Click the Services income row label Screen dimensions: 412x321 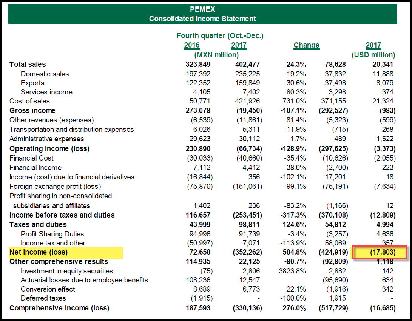pyautogui.click(x=46, y=92)
